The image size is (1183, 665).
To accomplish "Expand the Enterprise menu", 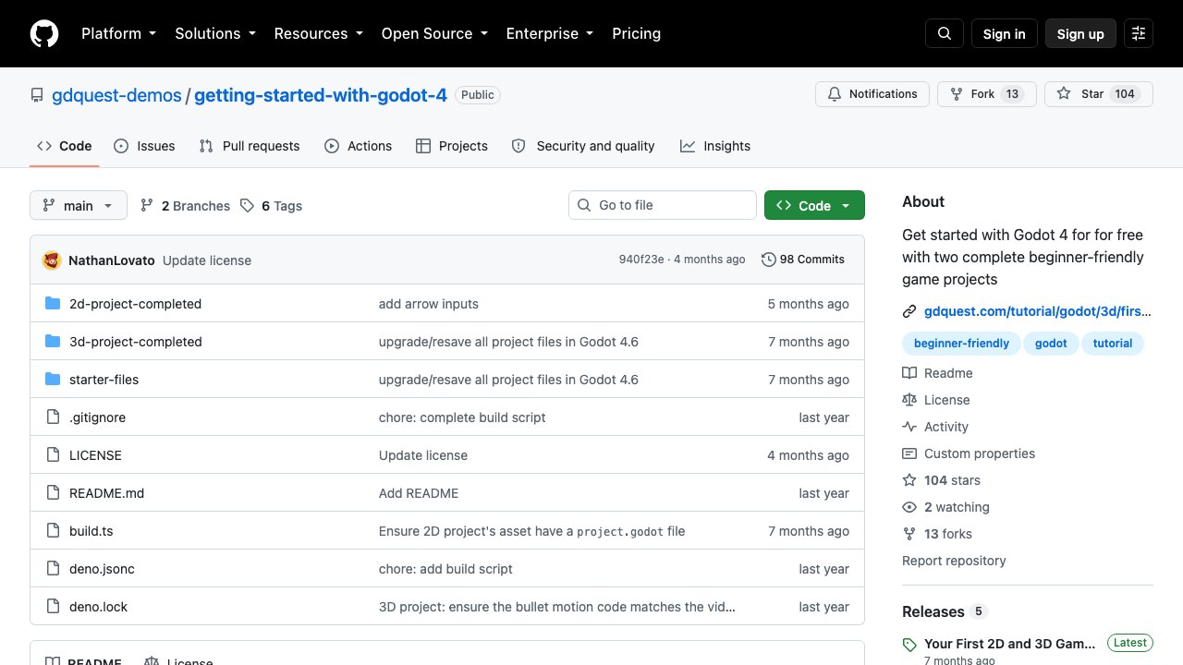I will (550, 33).
